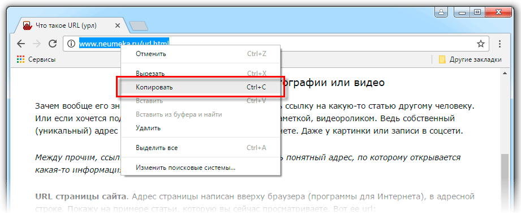Viewport: 521px width, 214px height.
Task: Open the Другие закладки folder
Action: [470, 59]
